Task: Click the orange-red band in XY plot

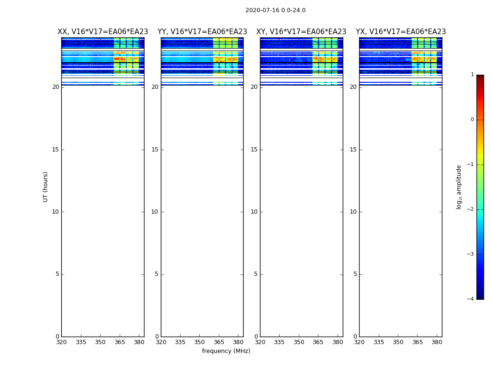Action: point(325,59)
